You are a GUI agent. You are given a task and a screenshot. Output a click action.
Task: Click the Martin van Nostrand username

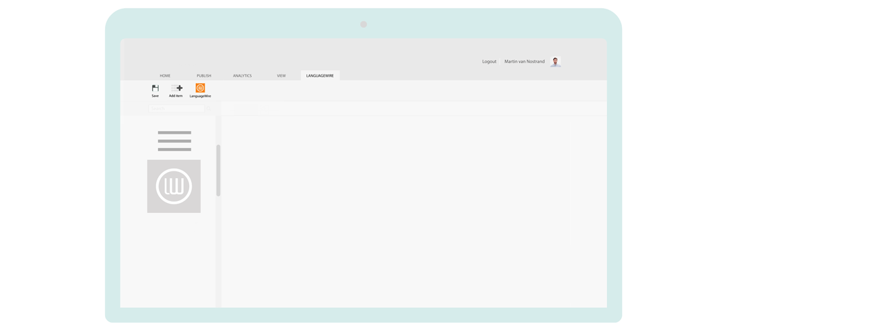[x=524, y=62]
